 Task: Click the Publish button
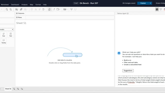click(x=143, y=3)
